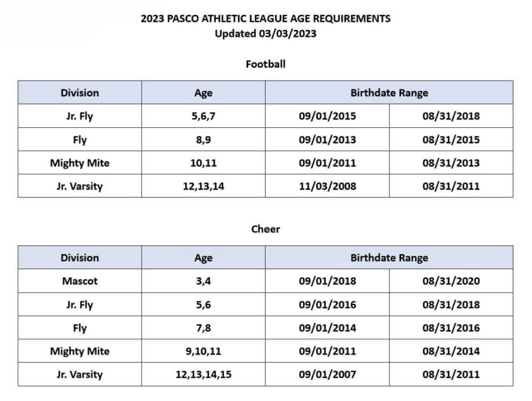
Task: Select Jr. Fly in the Football table
Action: 80,116
